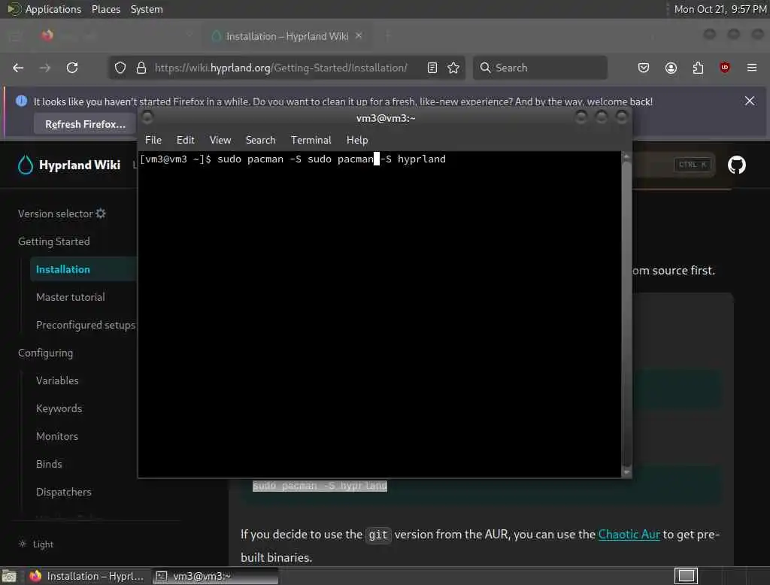The width and height of the screenshot is (770, 585).
Task: Open the Places menu in top panel
Action: 105,9
